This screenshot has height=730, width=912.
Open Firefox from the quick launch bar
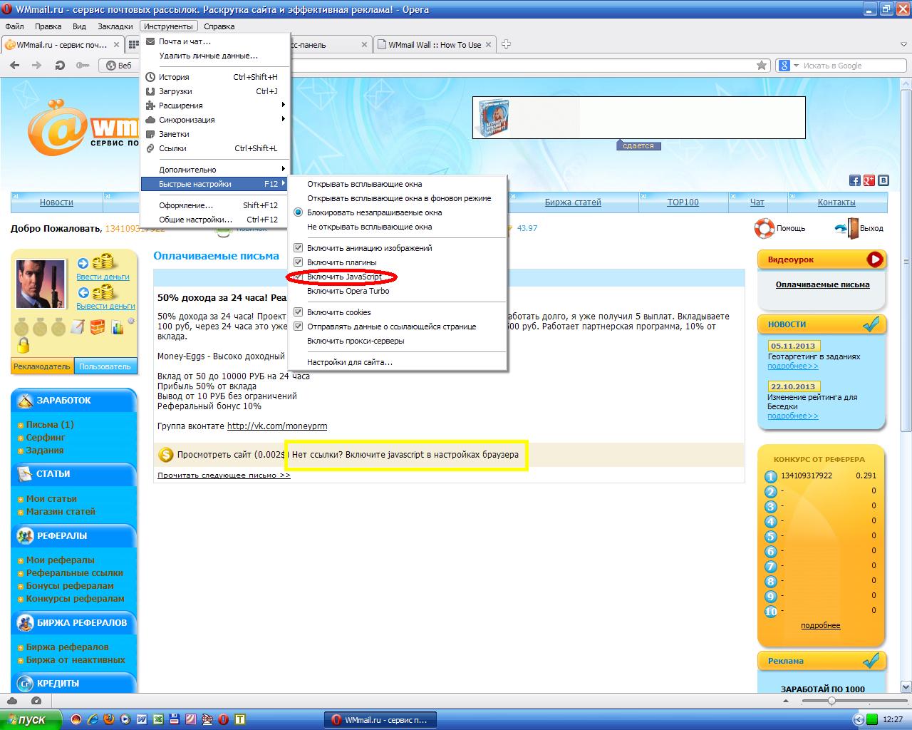coord(109,719)
